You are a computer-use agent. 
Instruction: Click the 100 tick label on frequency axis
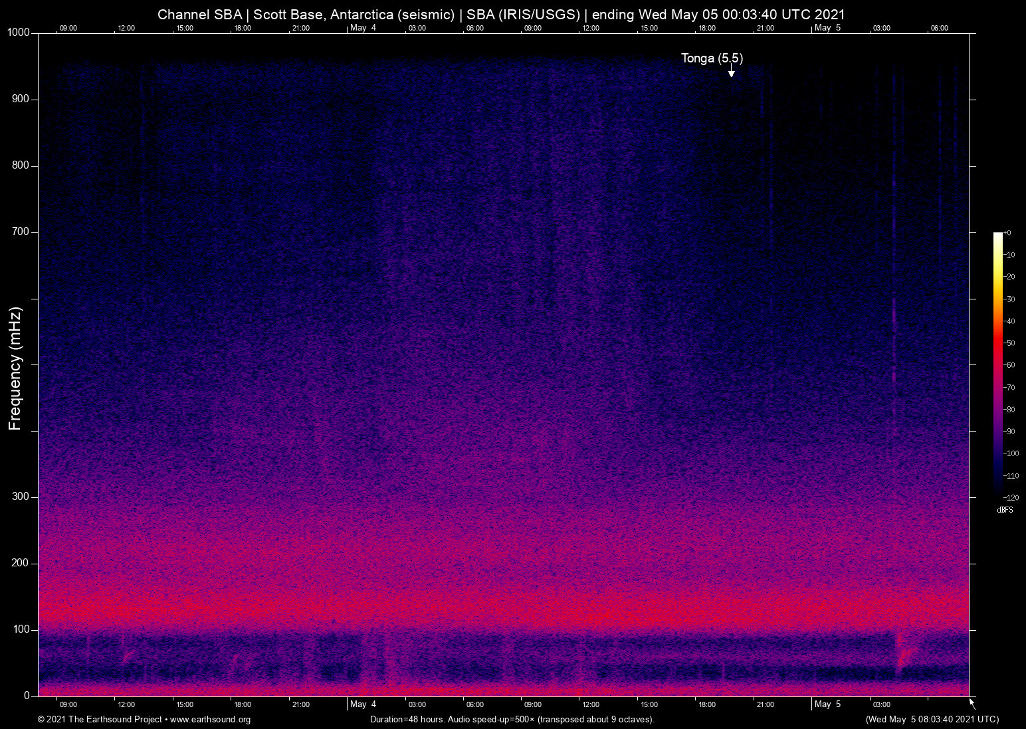pyautogui.click(x=21, y=629)
